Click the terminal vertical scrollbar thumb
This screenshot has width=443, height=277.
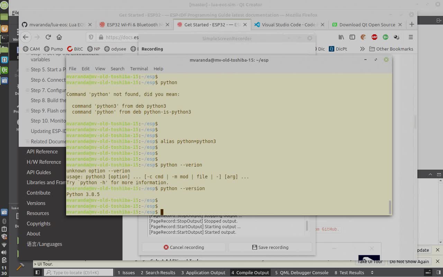coord(390,207)
